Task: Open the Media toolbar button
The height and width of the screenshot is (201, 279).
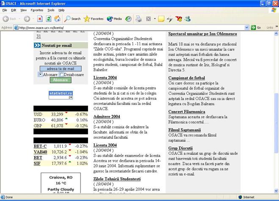Action: [114, 19]
